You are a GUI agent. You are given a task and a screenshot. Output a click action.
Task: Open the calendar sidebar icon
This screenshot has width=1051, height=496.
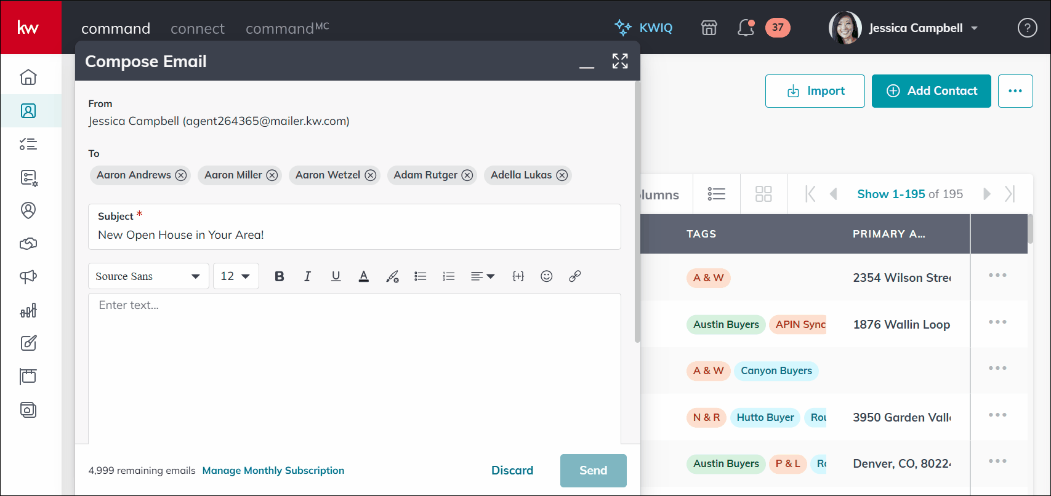[28, 377]
